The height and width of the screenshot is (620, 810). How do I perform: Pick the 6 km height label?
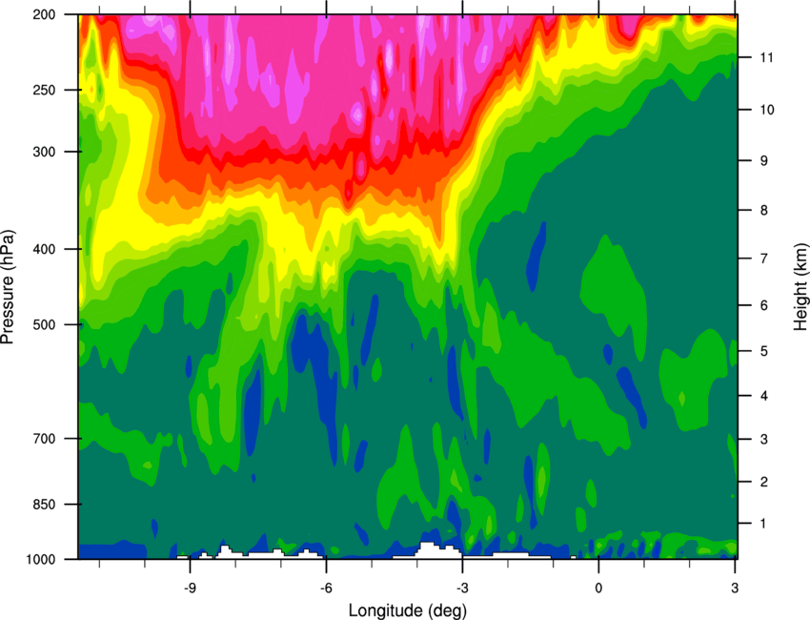click(763, 305)
